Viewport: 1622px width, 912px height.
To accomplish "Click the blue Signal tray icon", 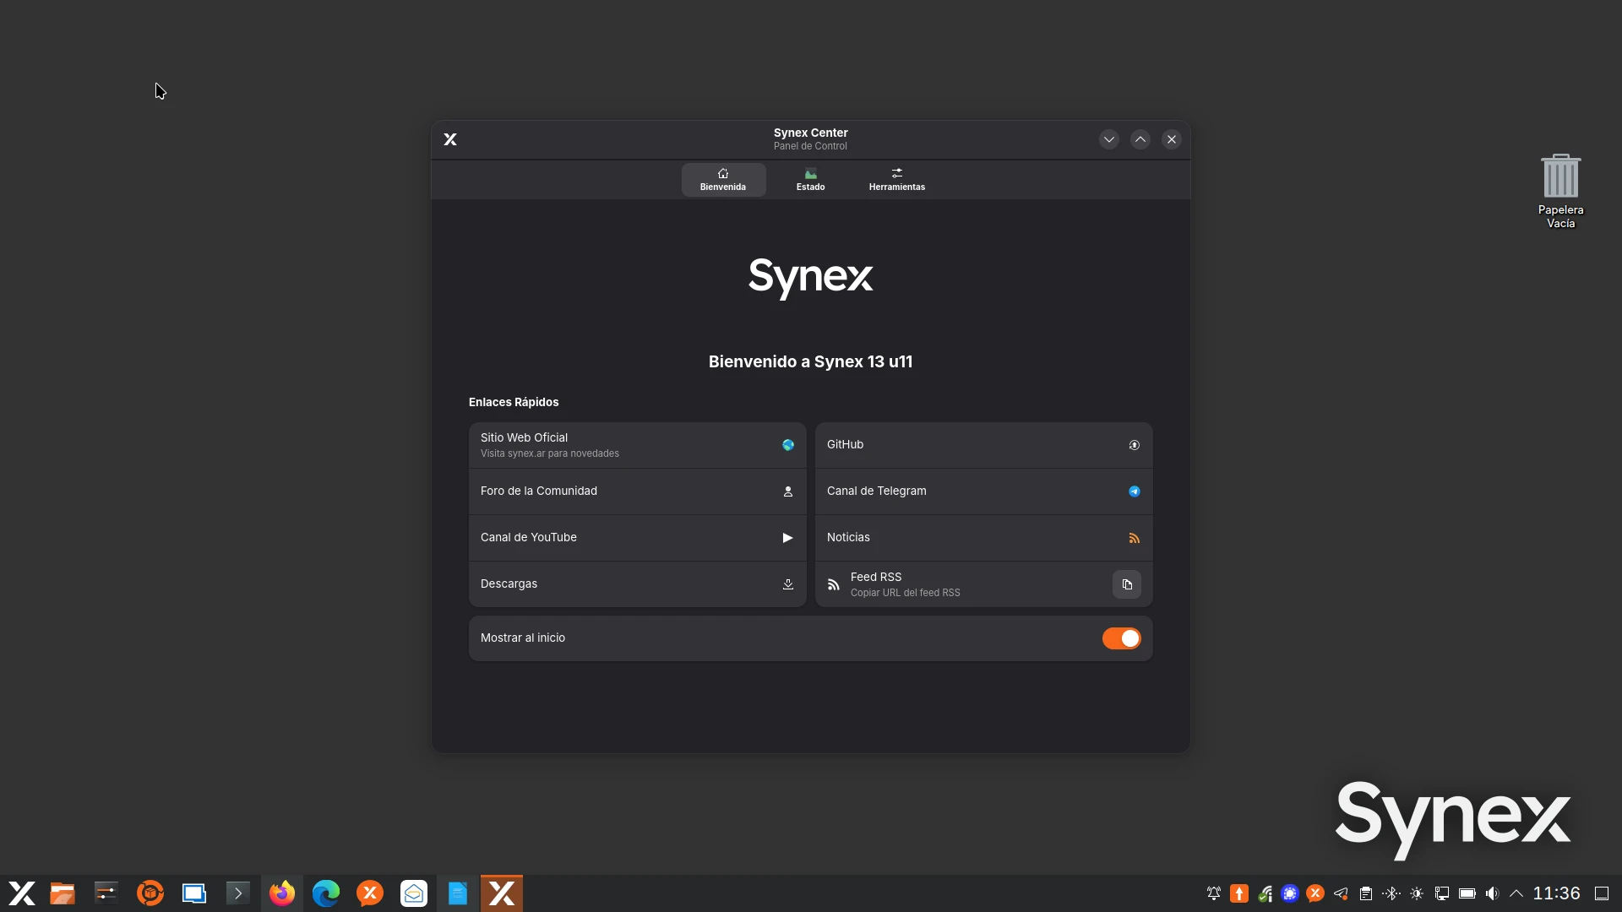I will 1290,893.
